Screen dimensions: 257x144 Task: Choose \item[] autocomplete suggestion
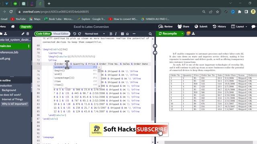pyautogui.click(x=76, y=85)
